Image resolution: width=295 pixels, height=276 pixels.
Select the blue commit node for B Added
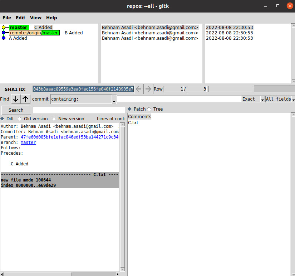[4, 33]
